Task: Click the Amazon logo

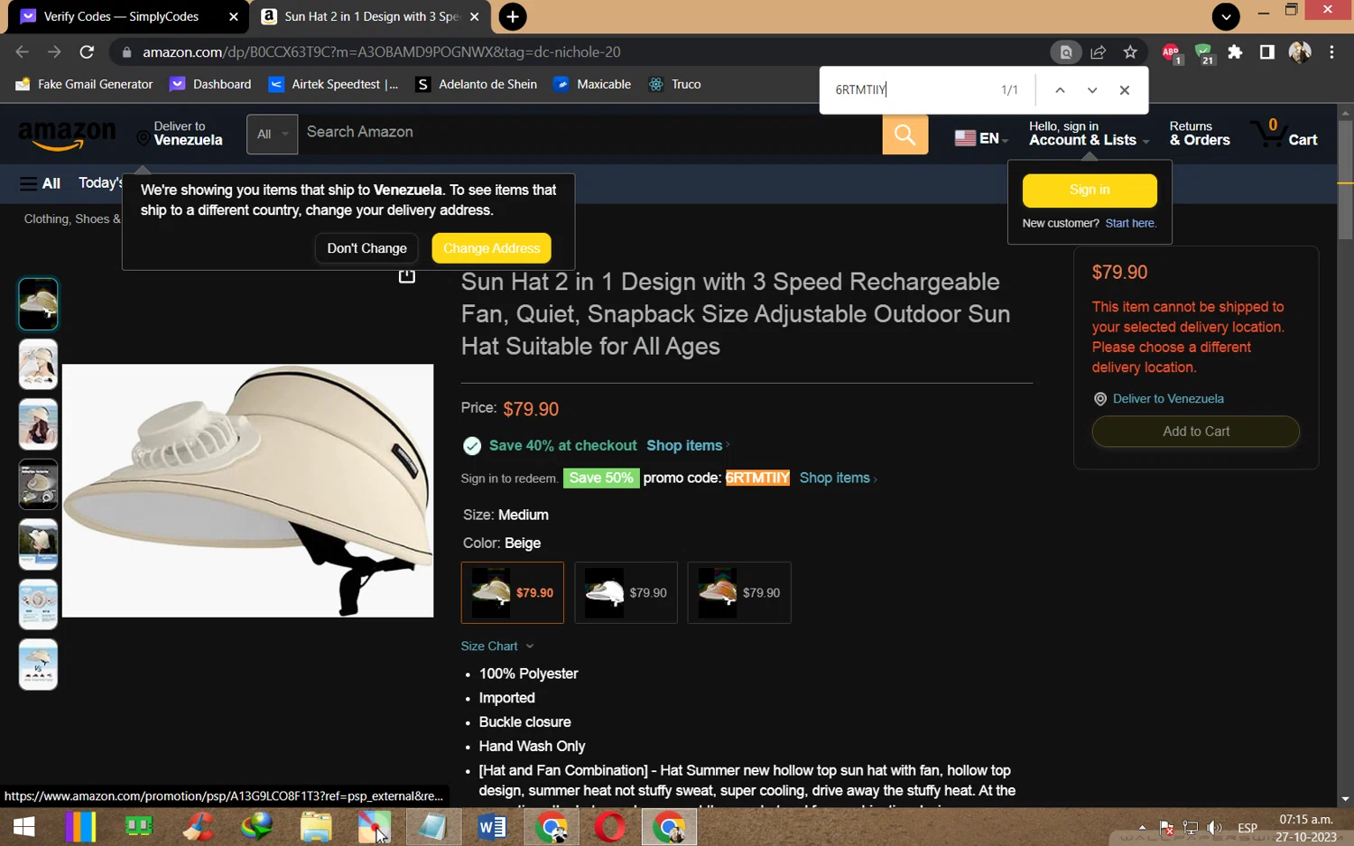Action: [x=67, y=135]
